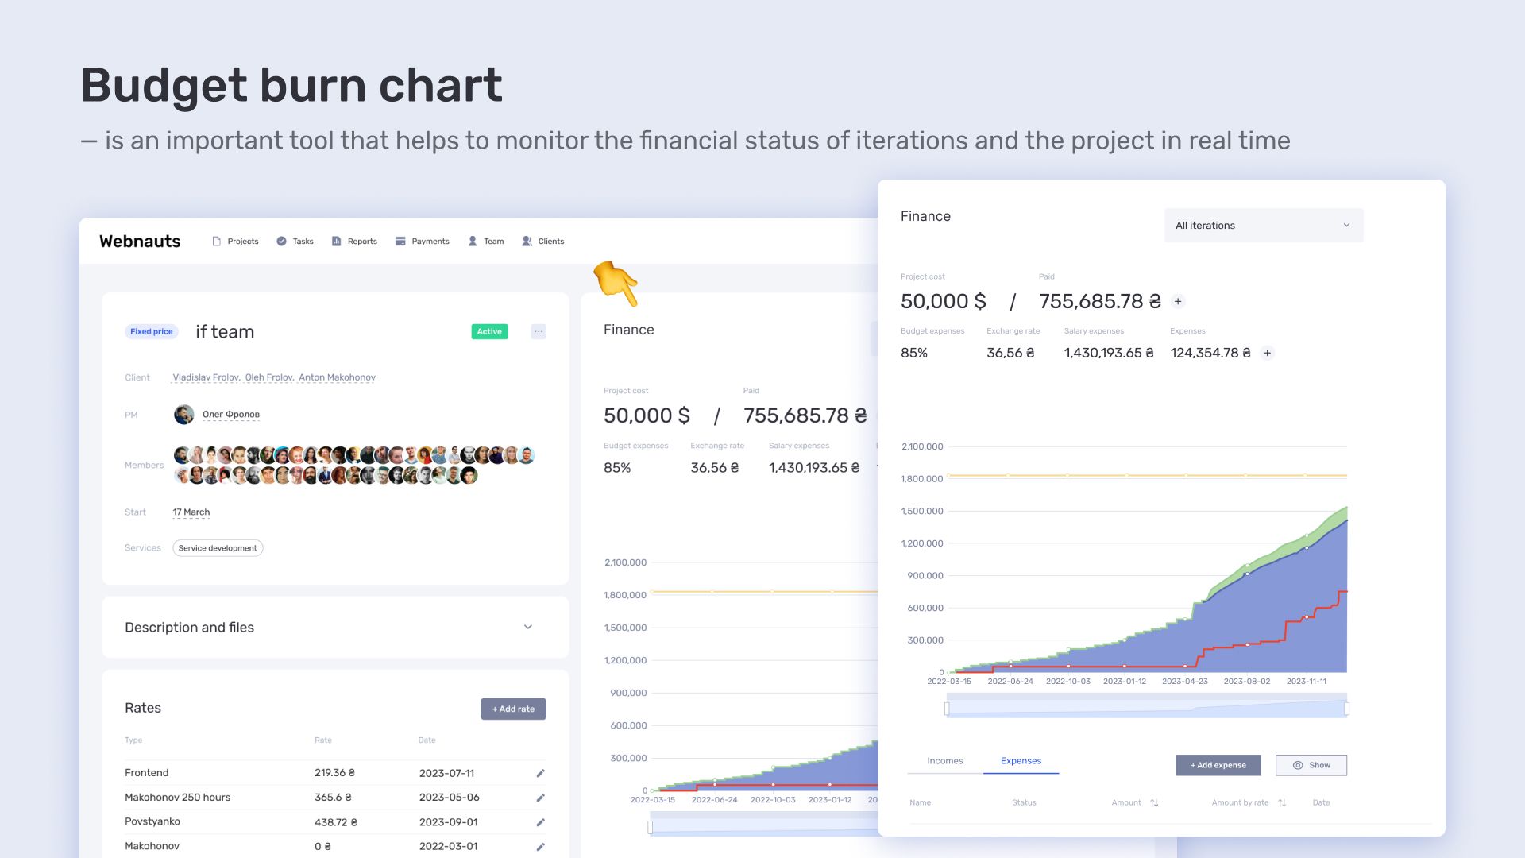Click the chart range slider left handle
This screenshot has width=1525, height=858.
coord(947,708)
